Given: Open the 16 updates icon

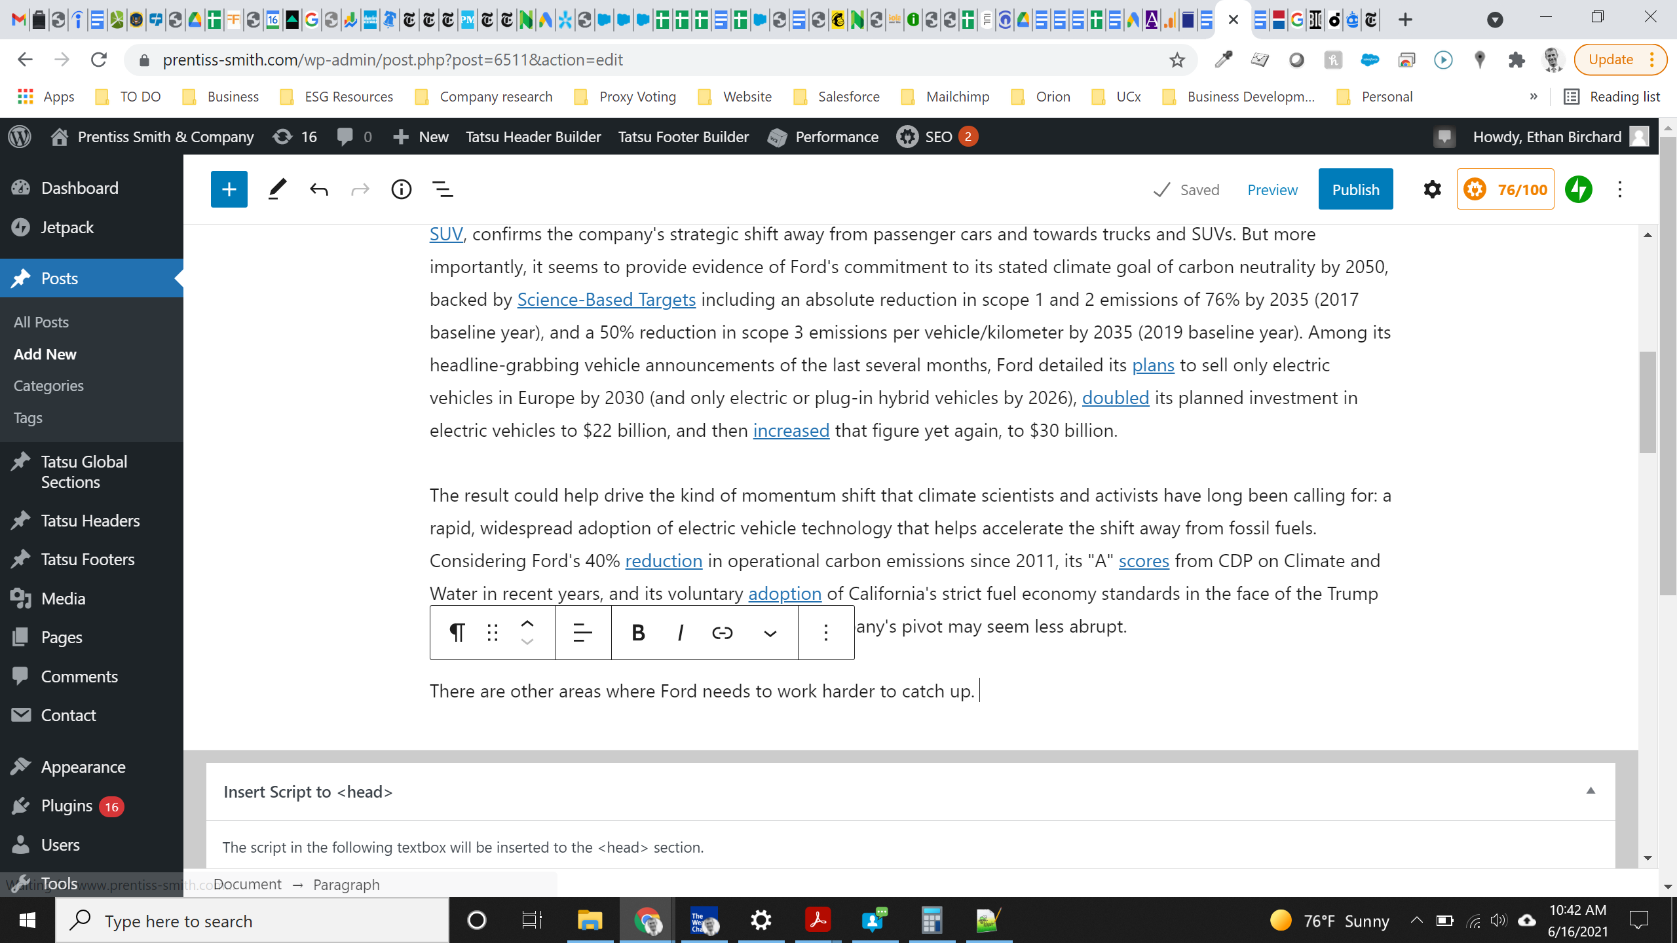Looking at the screenshot, I should [x=295, y=136].
